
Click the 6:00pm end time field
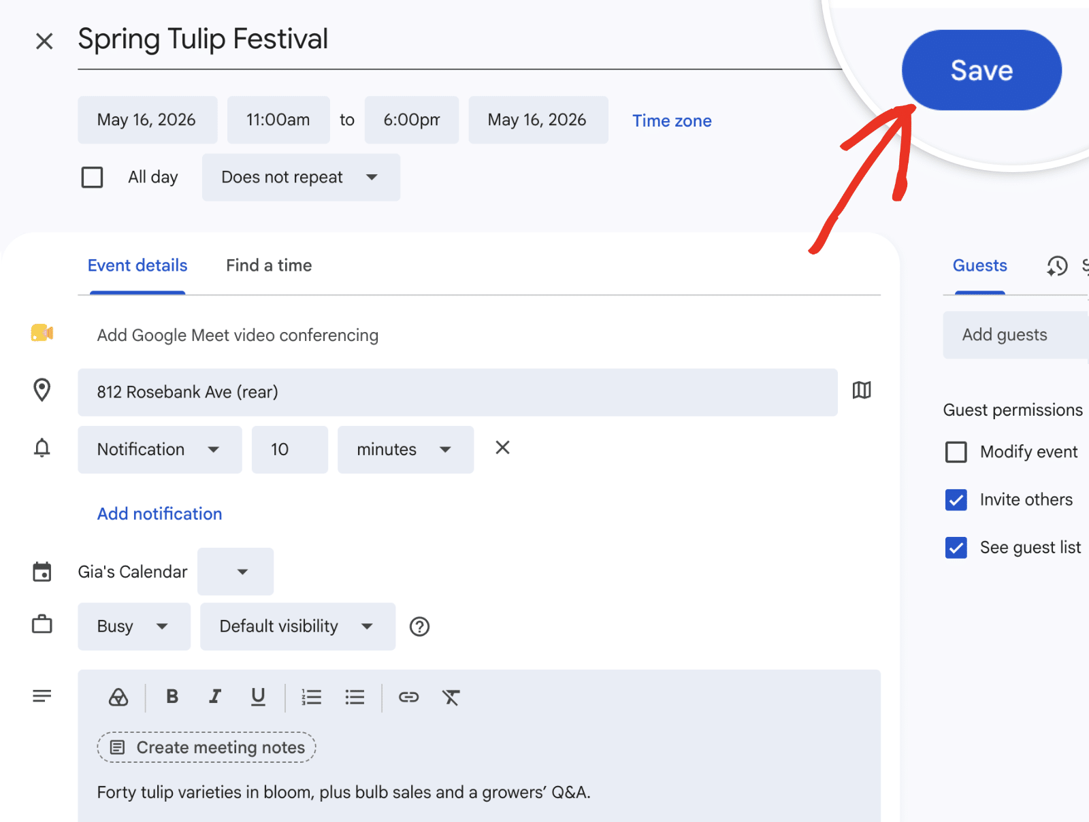(412, 120)
